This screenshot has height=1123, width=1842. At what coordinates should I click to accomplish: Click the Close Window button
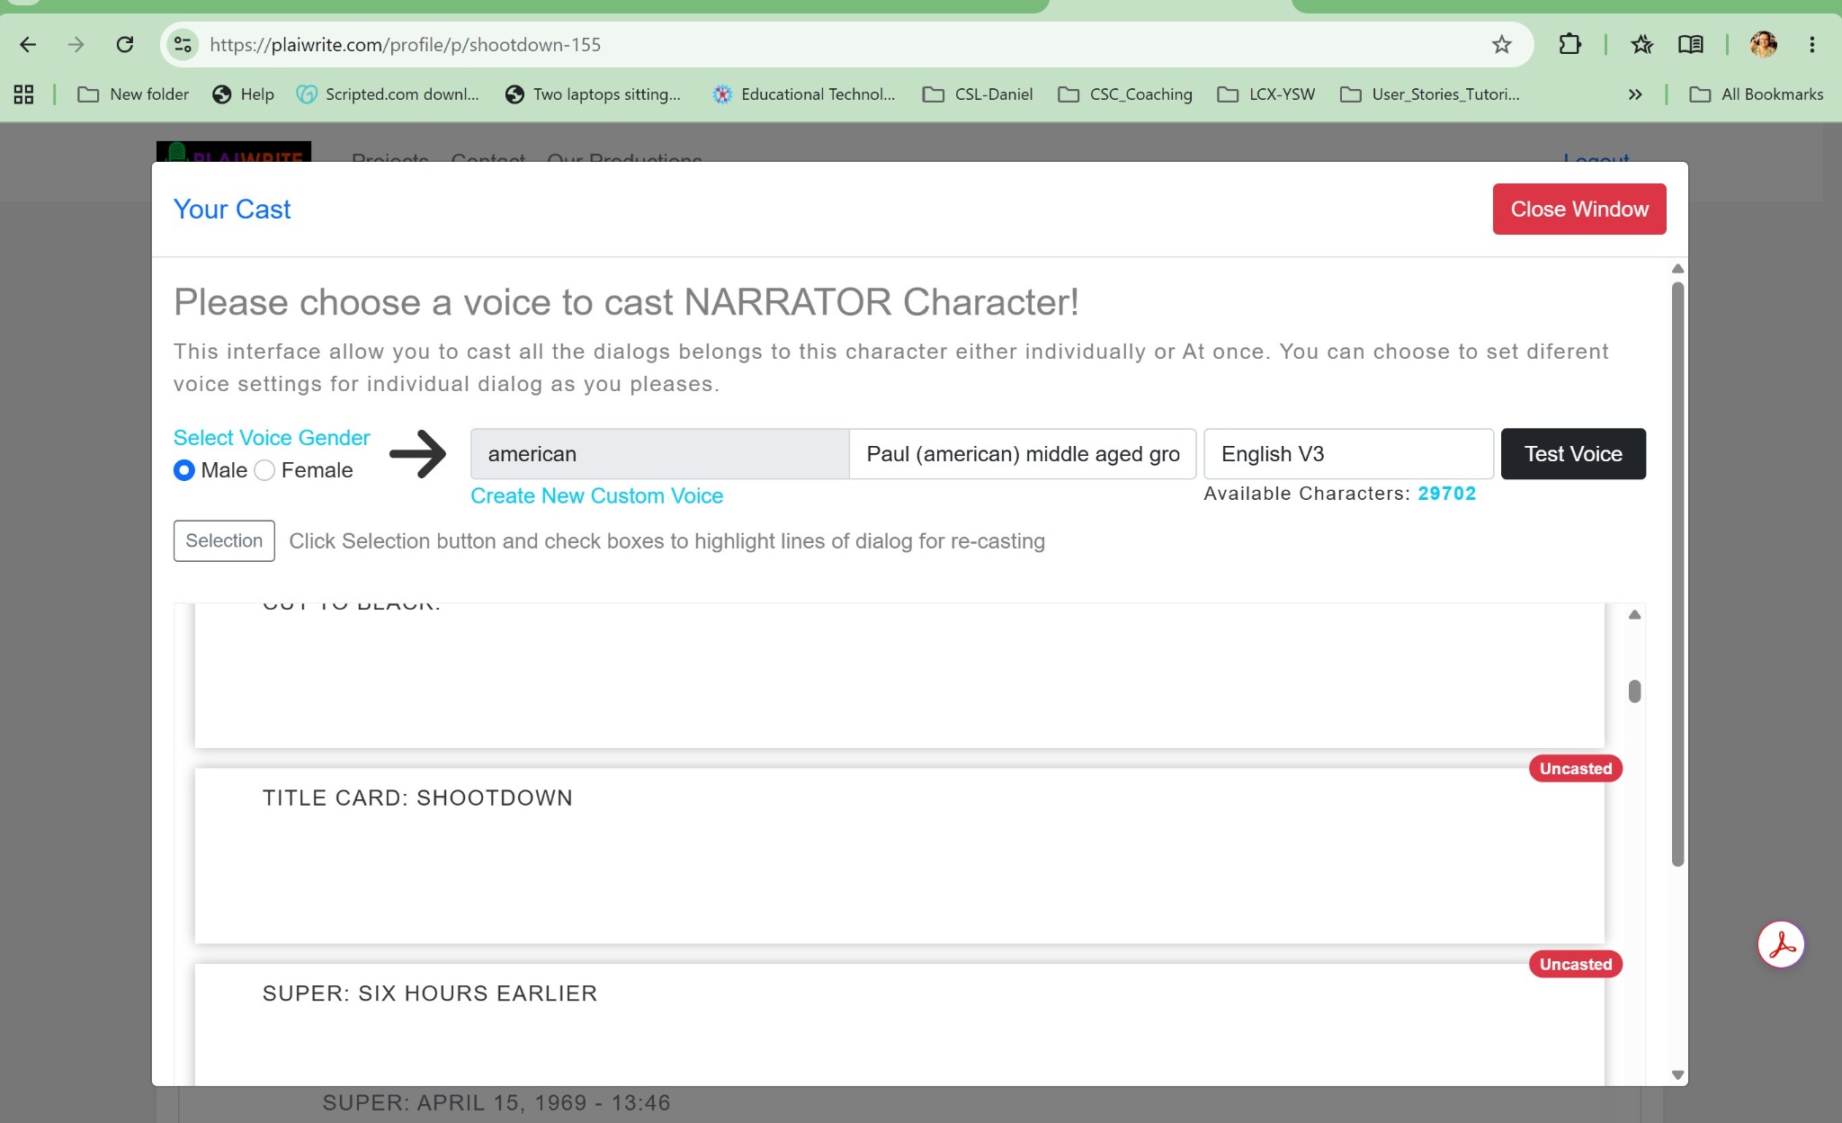click(1579, 209)
